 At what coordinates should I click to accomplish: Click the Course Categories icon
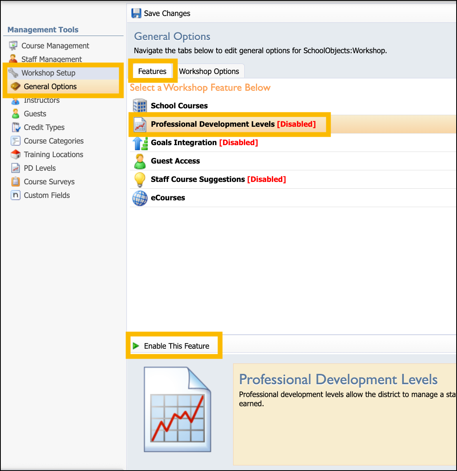tap(16, 141)
